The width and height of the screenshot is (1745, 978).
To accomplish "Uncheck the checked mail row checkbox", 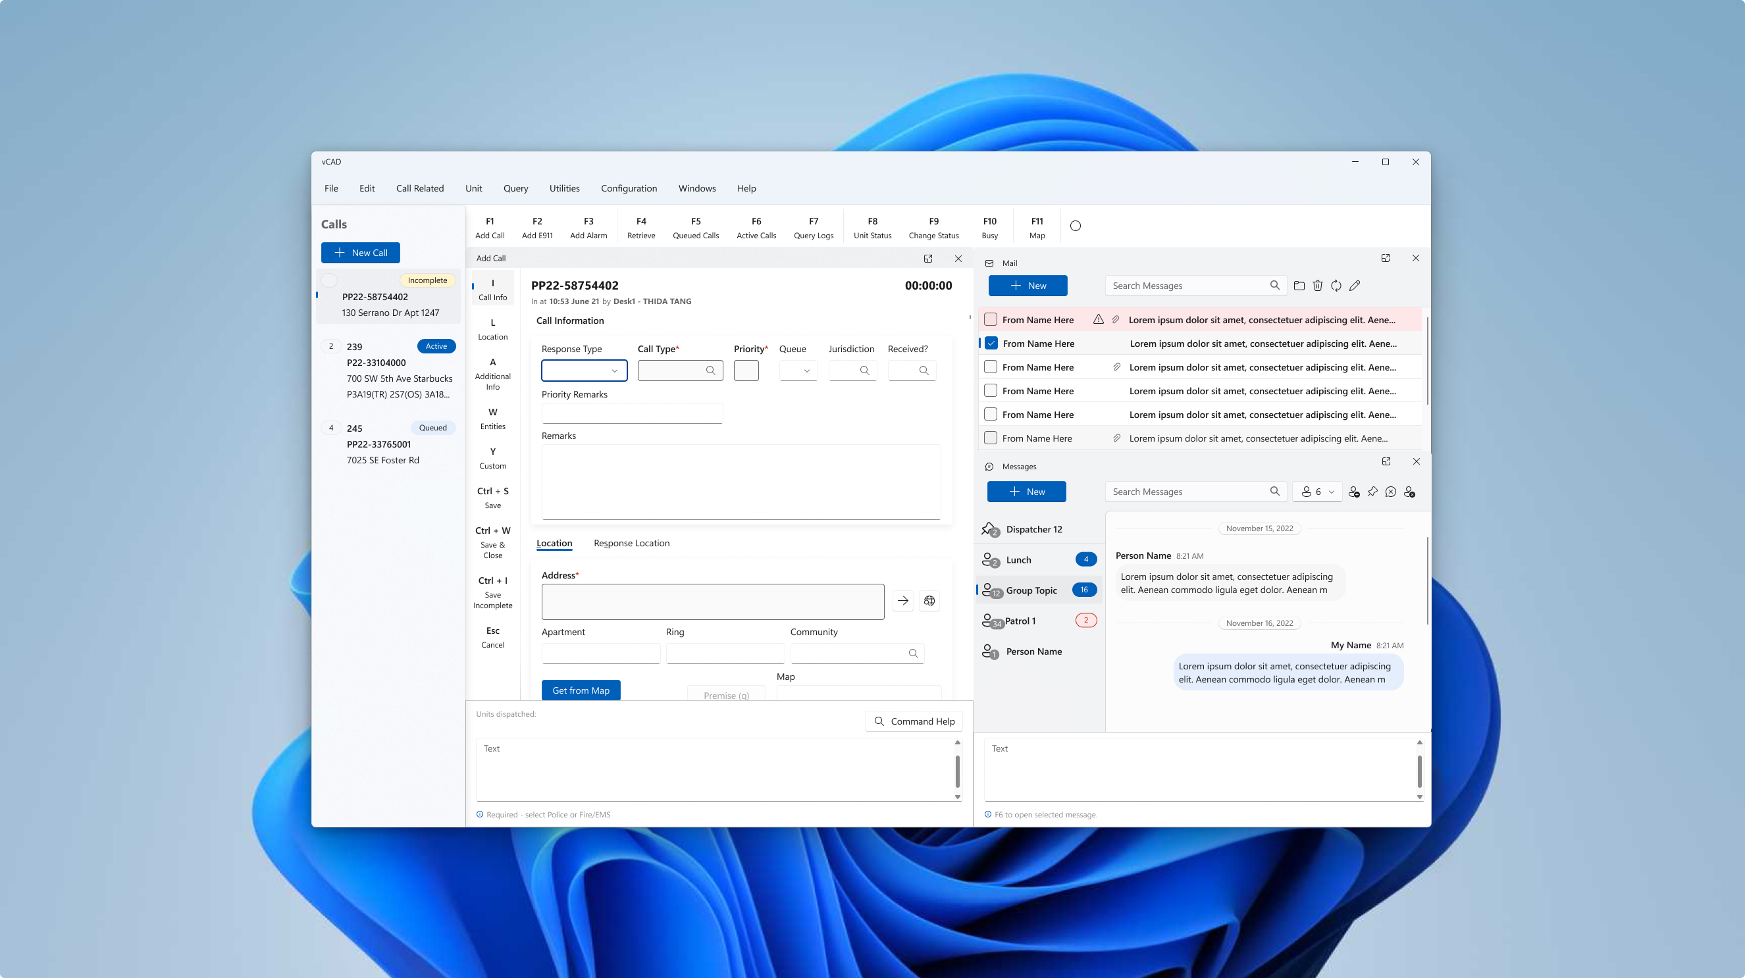I will coord(991,344).
